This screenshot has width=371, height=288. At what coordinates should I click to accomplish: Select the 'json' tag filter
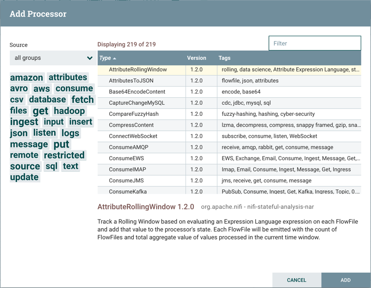(19, 133)
